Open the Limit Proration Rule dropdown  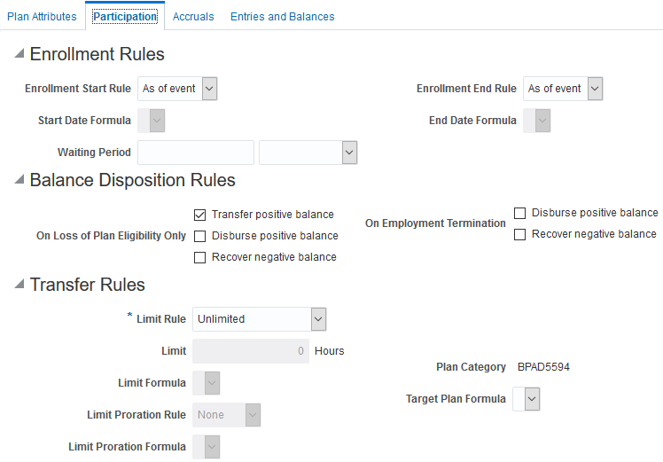point(253,415)
